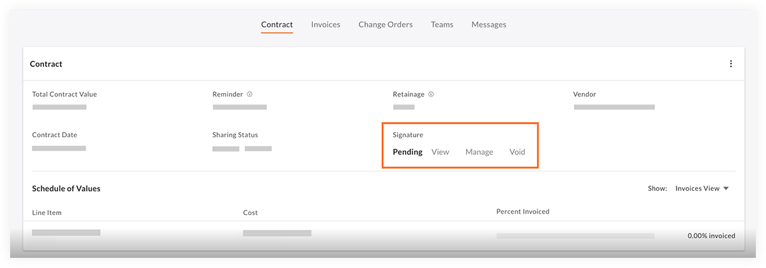Open the Contract card kebab menu

(x=731, y=64)
